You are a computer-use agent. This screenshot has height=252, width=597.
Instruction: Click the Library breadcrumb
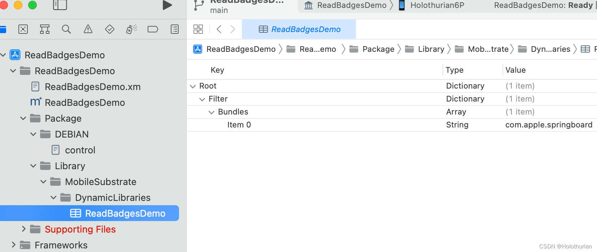[425, 49]
